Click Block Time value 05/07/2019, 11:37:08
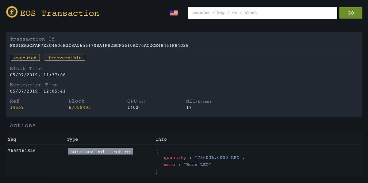Image resolution: width=368 pixels, height=183 pixels. coord(38,75)
